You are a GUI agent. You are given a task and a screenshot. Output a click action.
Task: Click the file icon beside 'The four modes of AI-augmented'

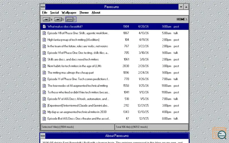44,86
